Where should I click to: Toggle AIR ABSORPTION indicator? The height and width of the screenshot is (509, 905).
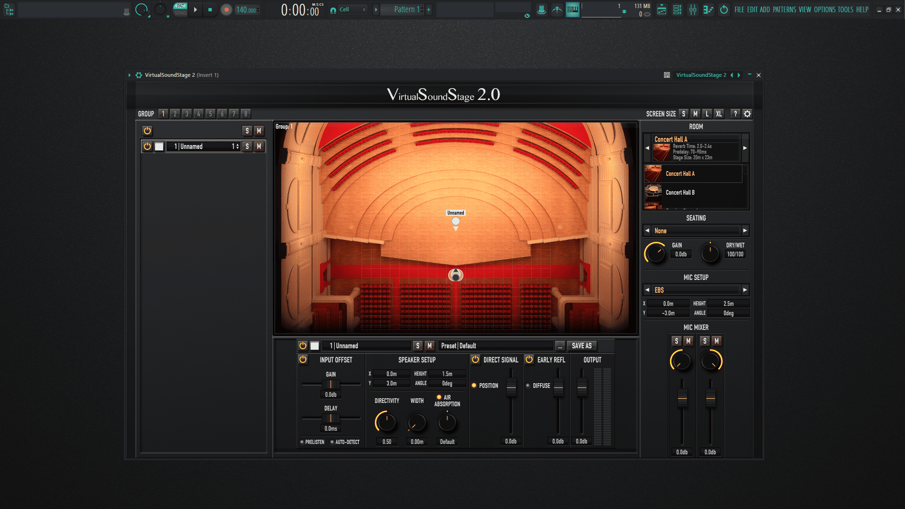click(x=439, y=397)
